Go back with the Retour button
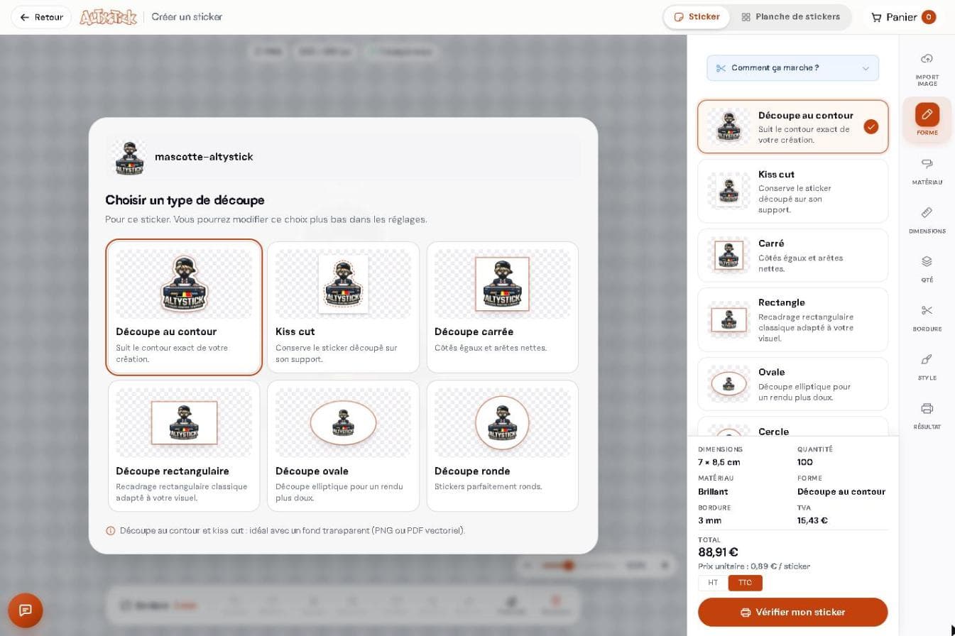Image resolution: width=955 pixels, height=636 pixels. pos(41,17)
